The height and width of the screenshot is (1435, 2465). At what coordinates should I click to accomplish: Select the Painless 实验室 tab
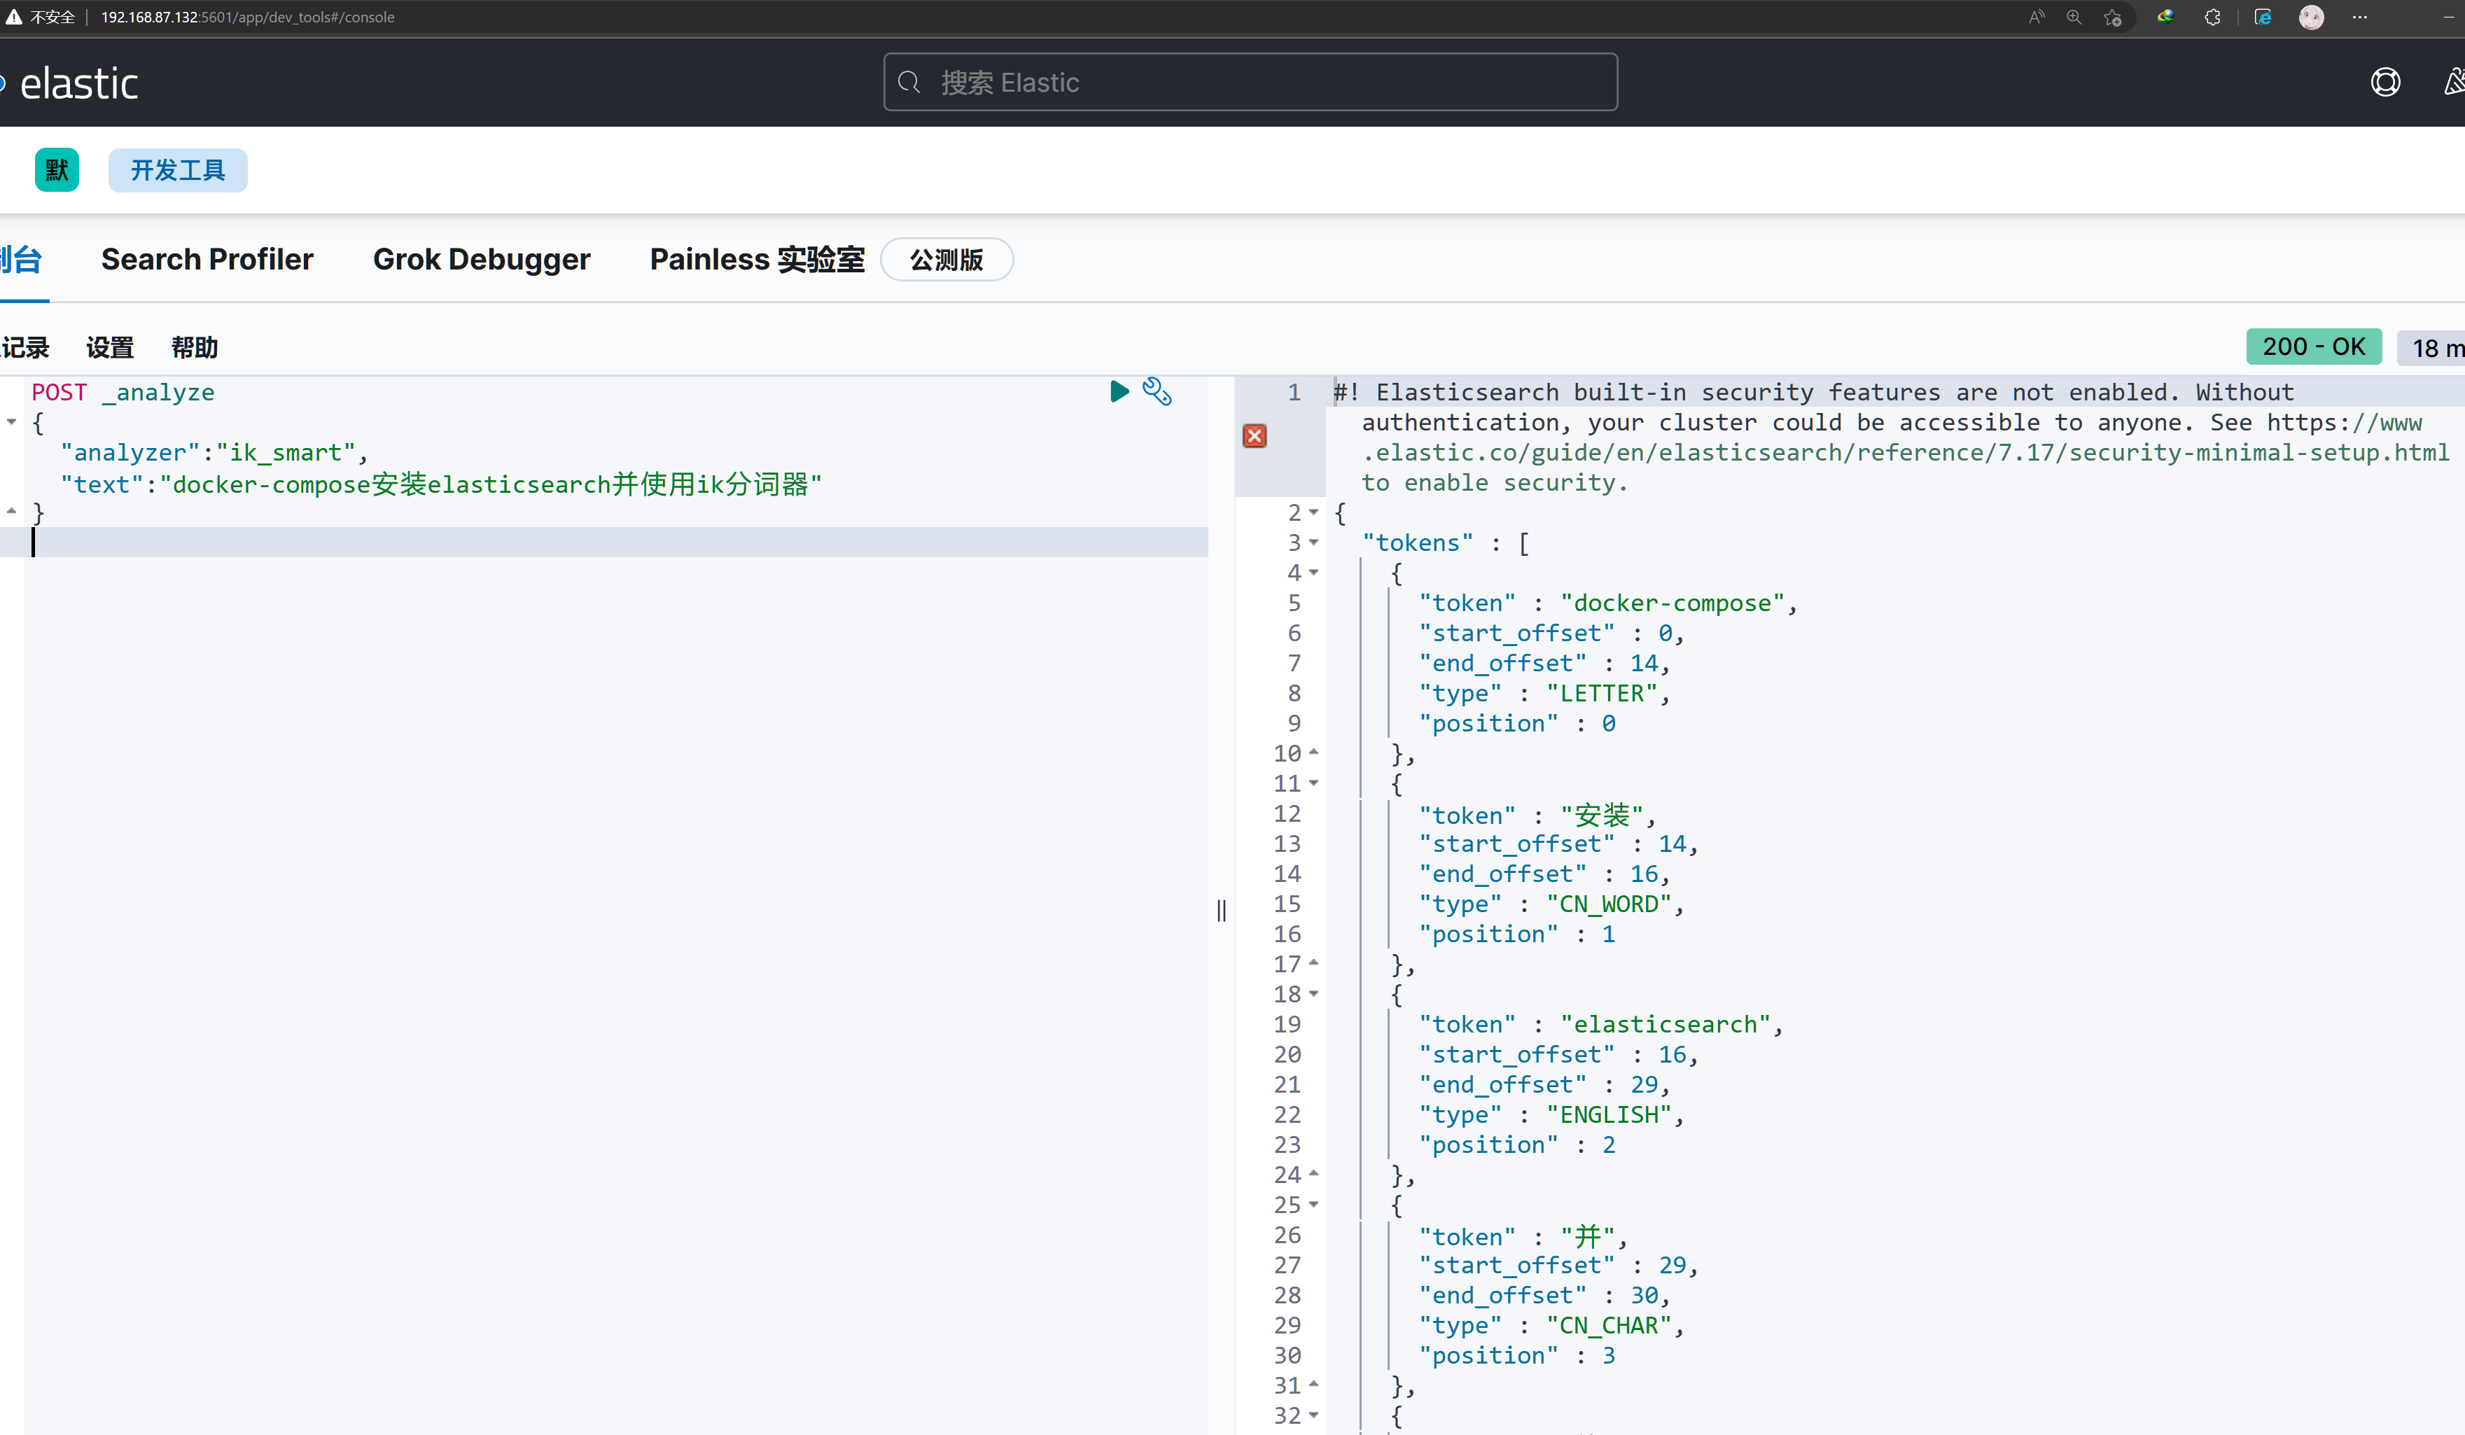click(x=758, y=260)
